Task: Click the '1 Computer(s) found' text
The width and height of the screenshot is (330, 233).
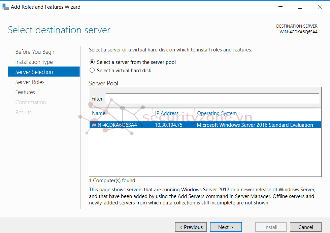Action: 112,181
